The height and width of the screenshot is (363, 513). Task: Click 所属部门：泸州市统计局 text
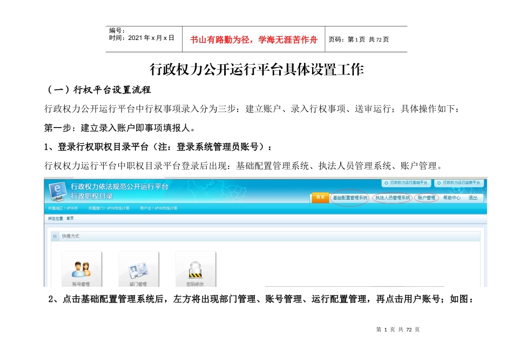coord(109,208)
